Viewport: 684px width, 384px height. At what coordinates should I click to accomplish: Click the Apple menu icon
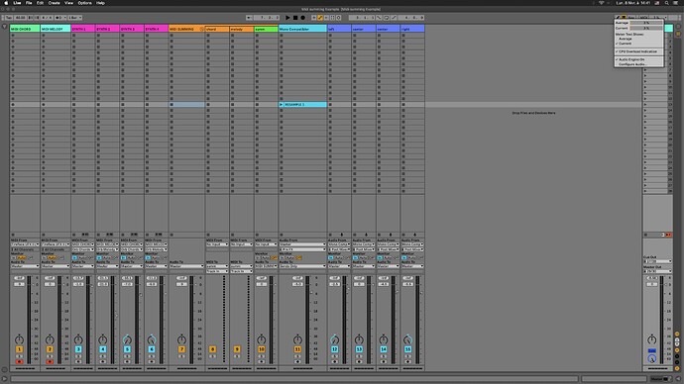tap(6, 3)
